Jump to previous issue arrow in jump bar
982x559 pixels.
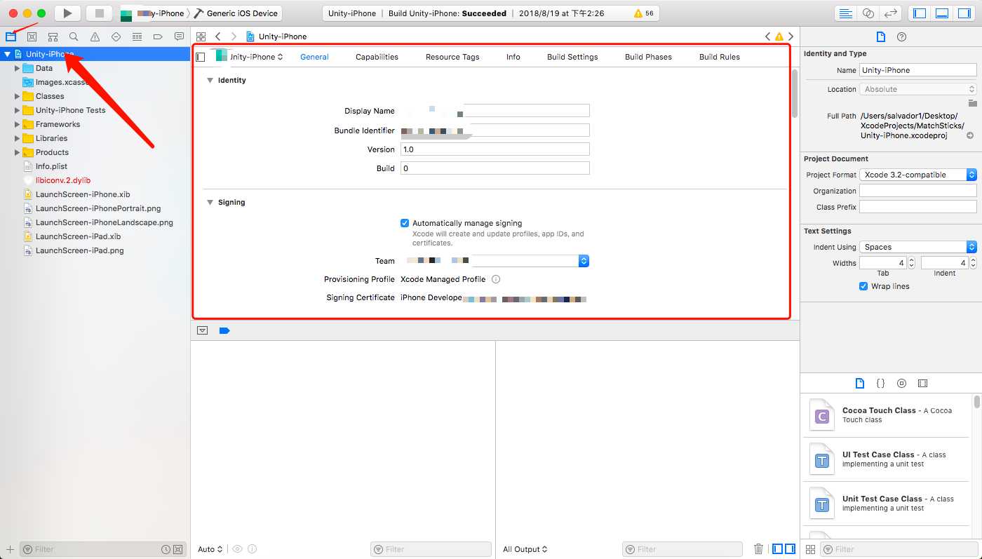click(x=768, y=36)
